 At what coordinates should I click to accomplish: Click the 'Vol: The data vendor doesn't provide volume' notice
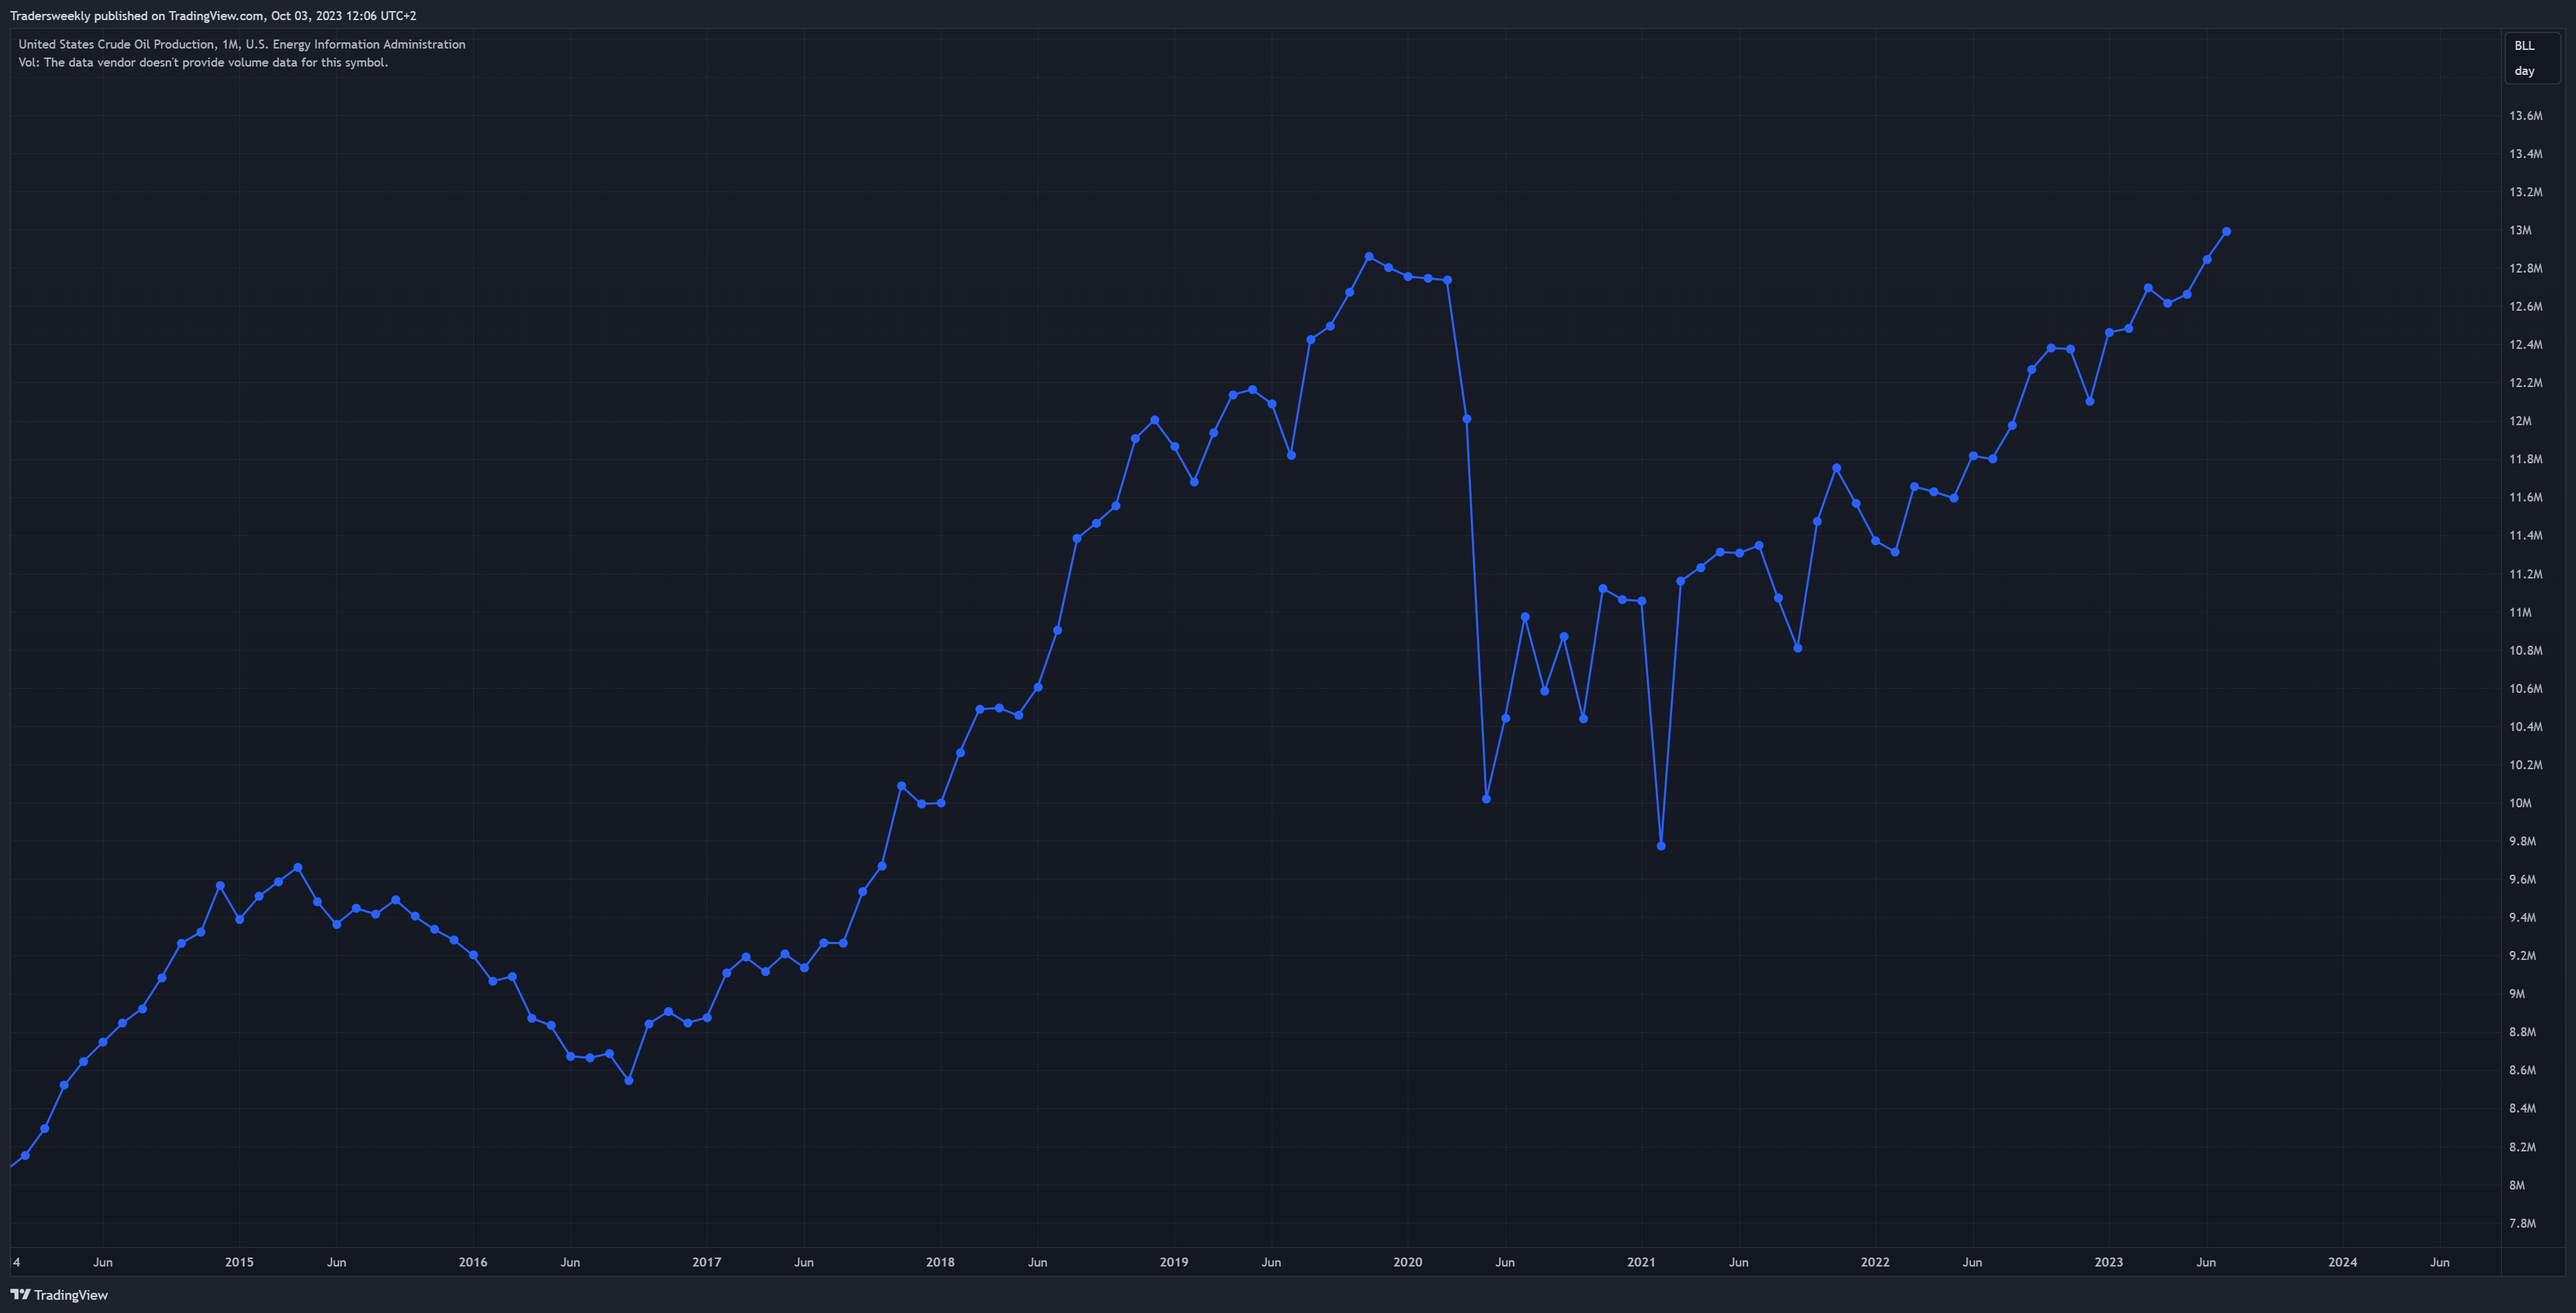coord(203,62)
